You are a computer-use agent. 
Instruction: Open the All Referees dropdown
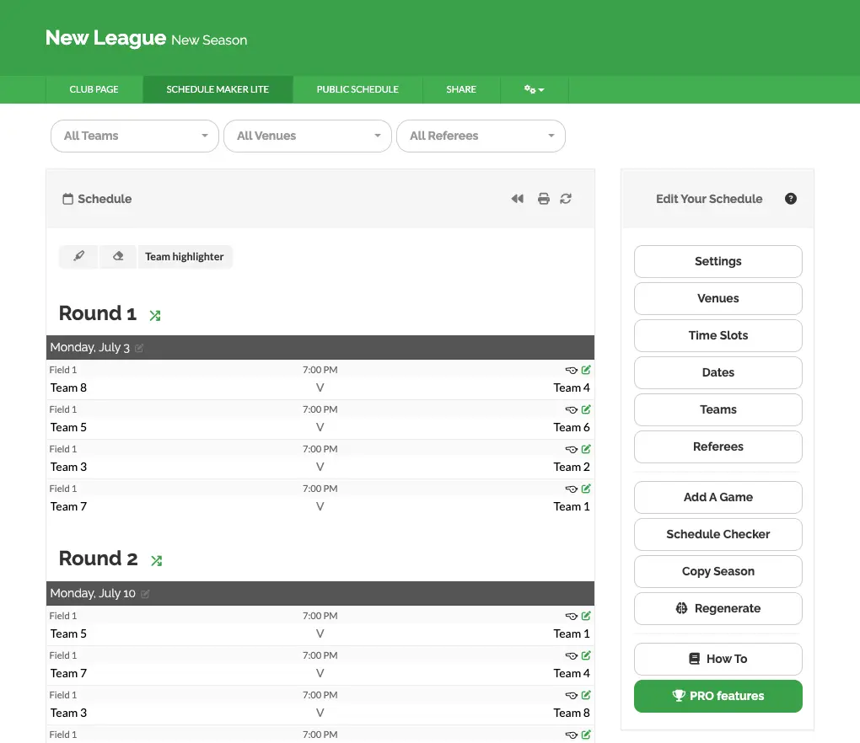point(481,136)
